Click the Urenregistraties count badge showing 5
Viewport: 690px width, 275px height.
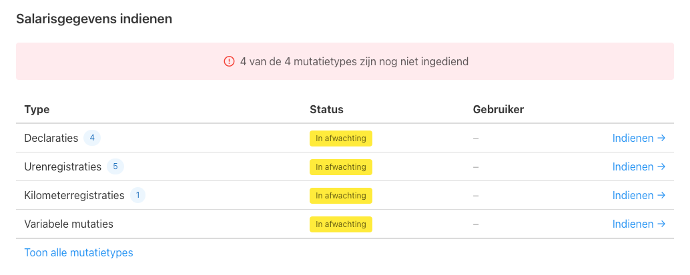click(115, 166)
